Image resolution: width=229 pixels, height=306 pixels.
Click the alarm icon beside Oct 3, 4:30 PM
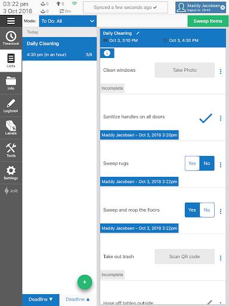pos(165,41)
